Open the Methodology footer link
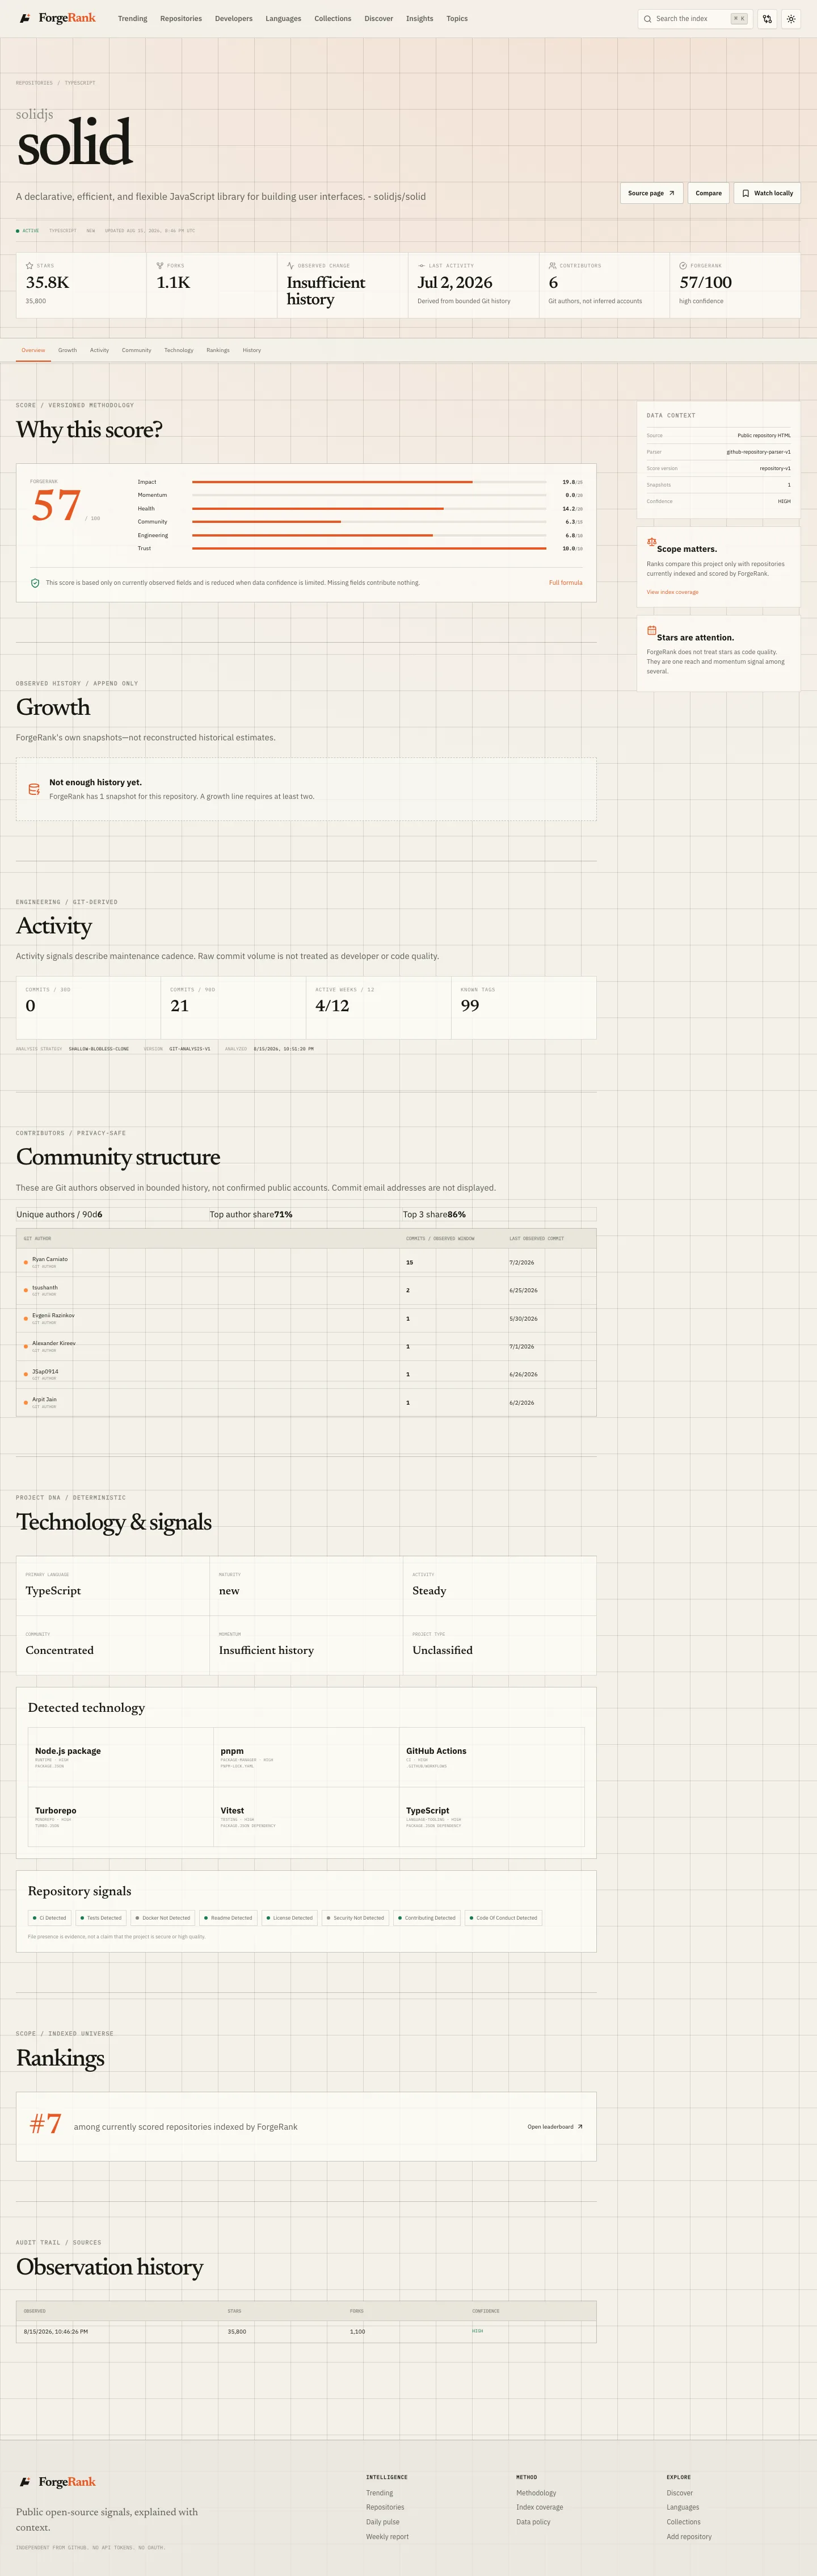This screenshot has width=817, height=2576. tap(536, 2493)
